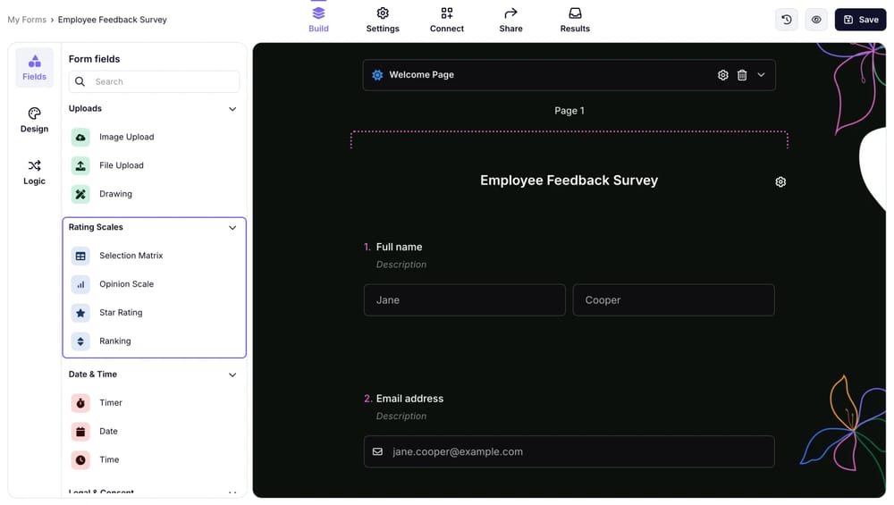Open the Results tab
The width and height of the screenshot is (894, 505).
[x=575, y=20]
